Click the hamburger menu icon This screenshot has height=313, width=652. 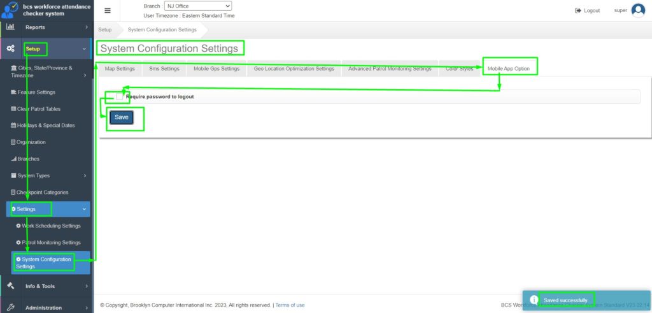click(108, 10)
